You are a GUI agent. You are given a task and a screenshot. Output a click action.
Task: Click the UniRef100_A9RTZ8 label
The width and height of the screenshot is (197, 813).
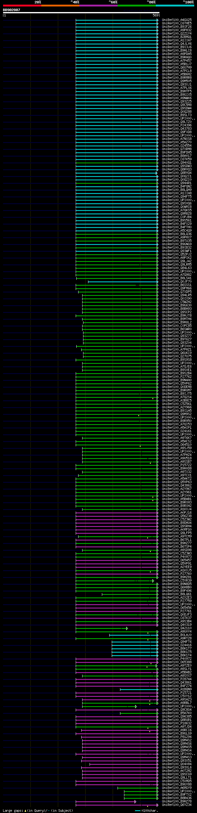(x=177, y=638)
